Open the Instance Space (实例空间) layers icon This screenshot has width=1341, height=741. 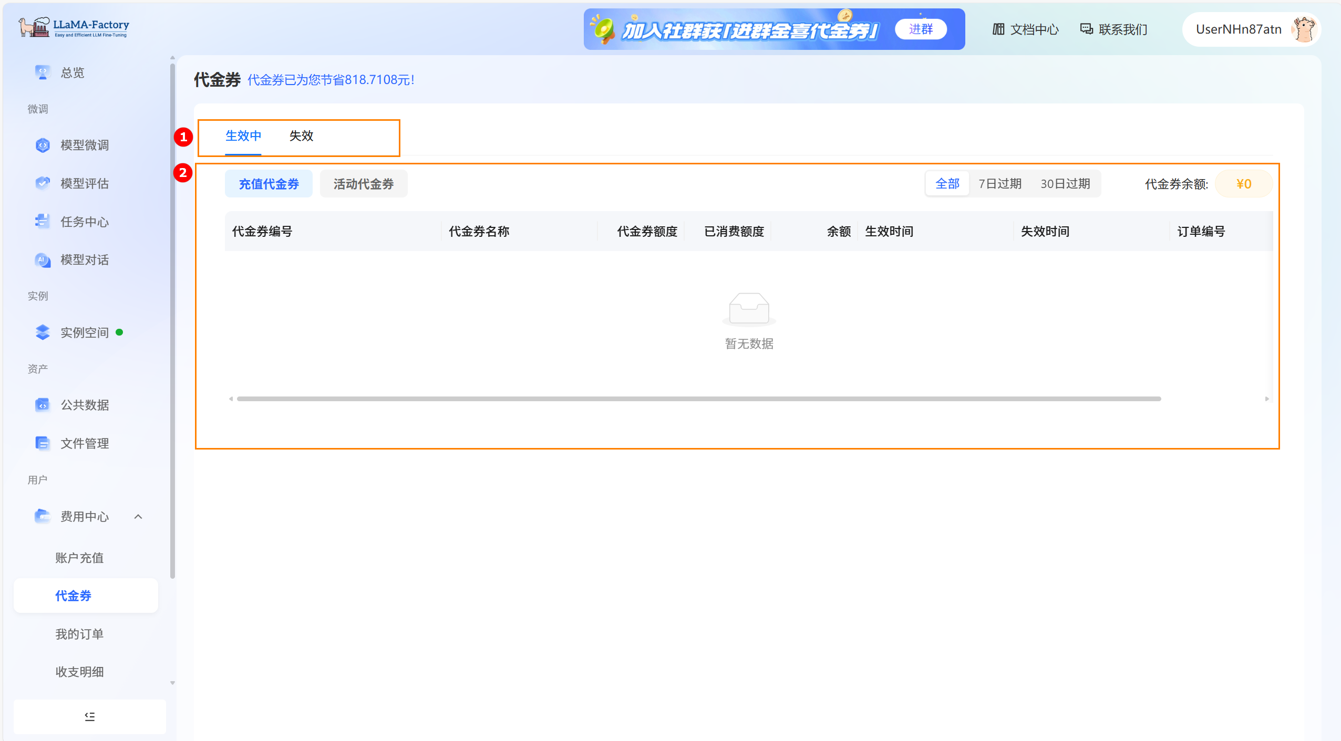[42, 332]
